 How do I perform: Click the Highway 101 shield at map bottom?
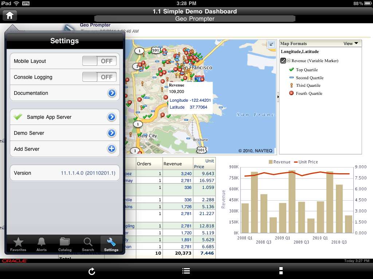(x=201, y=150)
